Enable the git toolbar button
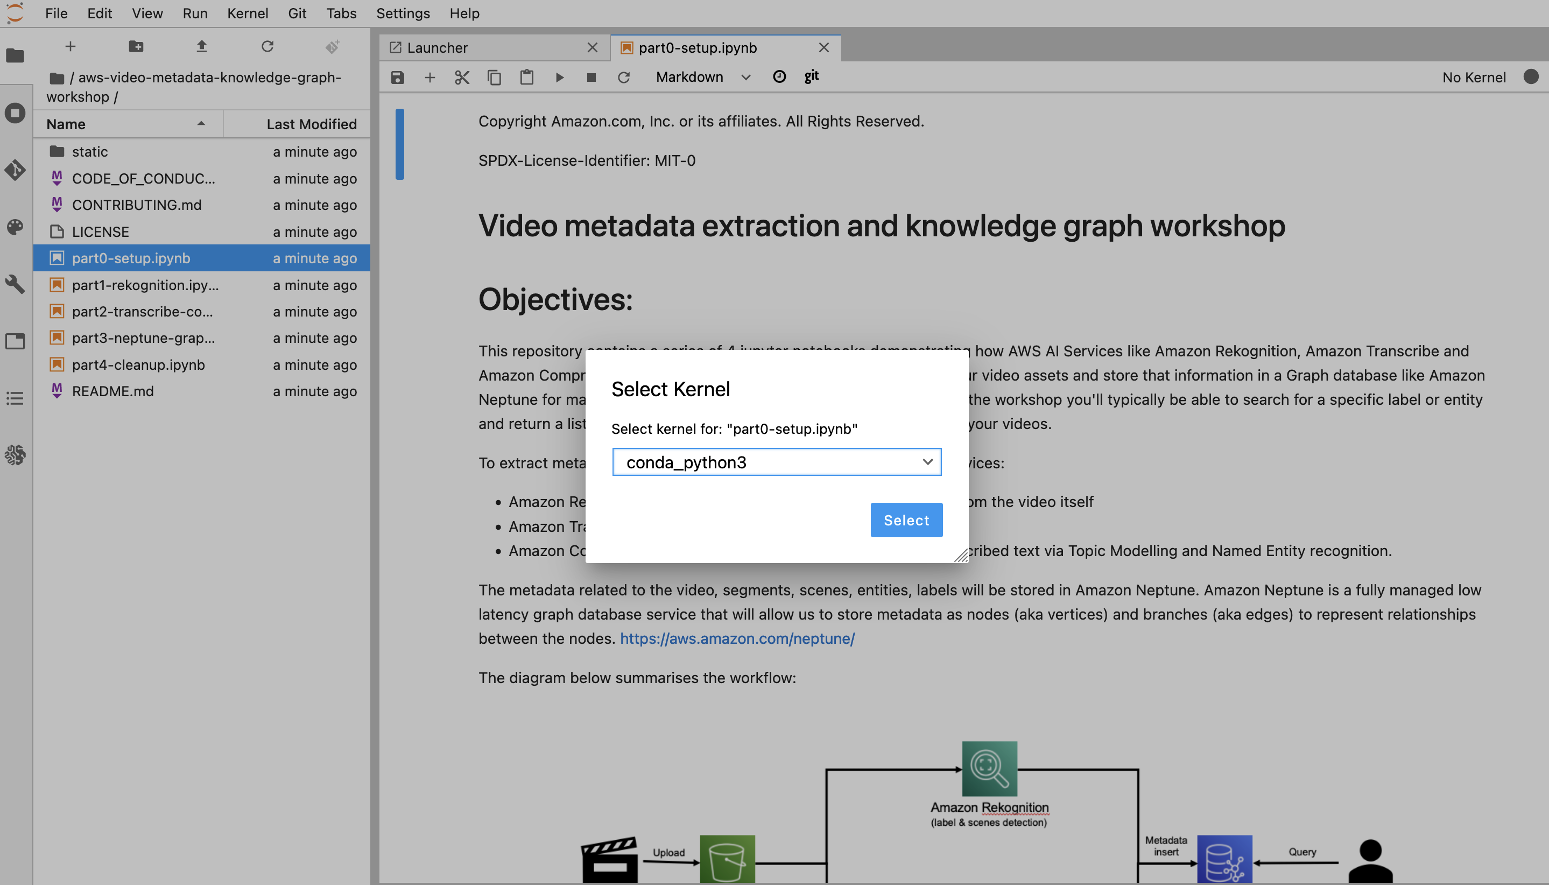This screenshot has width=1549, height=885. pos(811,75)
